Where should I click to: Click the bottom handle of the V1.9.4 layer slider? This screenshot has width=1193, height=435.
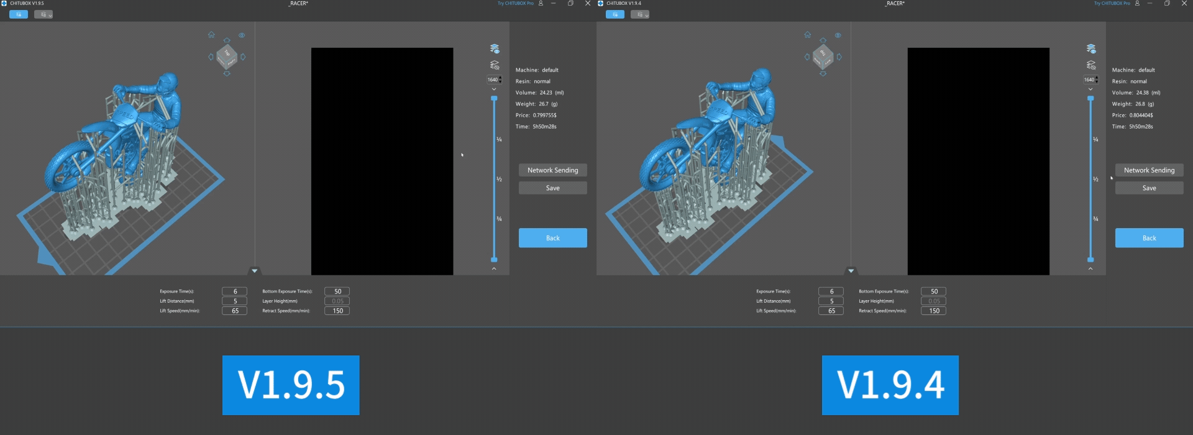pos(1090,260)
